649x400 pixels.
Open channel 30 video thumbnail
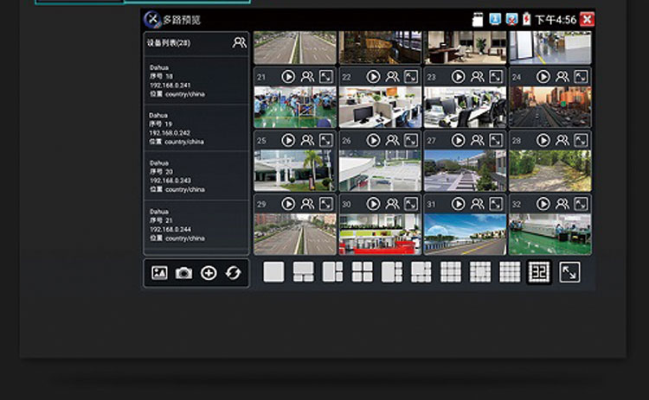click(380, 234)
